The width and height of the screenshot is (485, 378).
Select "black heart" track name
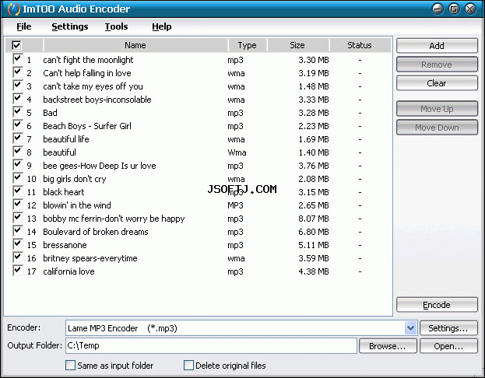coord(63,192)
